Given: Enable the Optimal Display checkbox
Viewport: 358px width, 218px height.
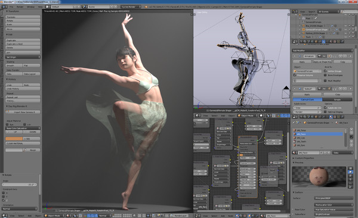Looking at the screenshot, I should pyautogui.click(x=325, y=112).
